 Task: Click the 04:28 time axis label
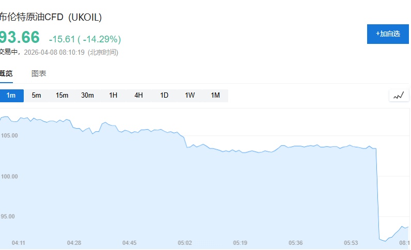tap(74, 242)
